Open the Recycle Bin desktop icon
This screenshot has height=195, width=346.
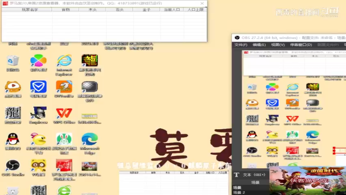pyautogui.click(x=13, y=61)
